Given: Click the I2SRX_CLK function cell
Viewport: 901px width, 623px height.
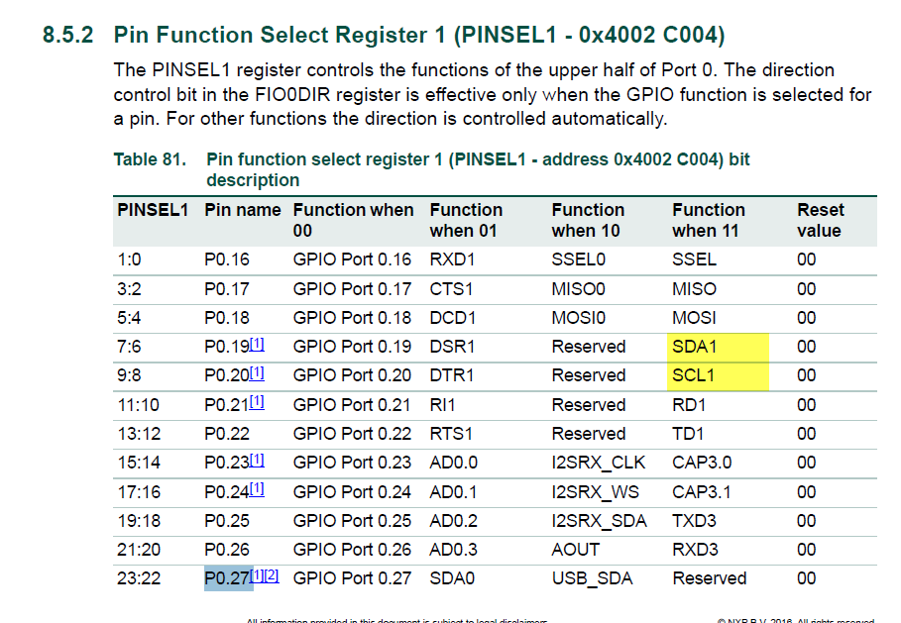Looking at the screenshot, I should (597, 463).
